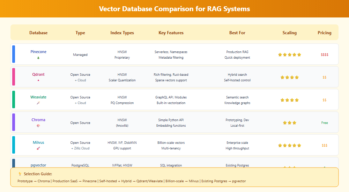Click the rocket icon under Milvus
This screenshot has height=192, width=349.
tap(38, 148)
